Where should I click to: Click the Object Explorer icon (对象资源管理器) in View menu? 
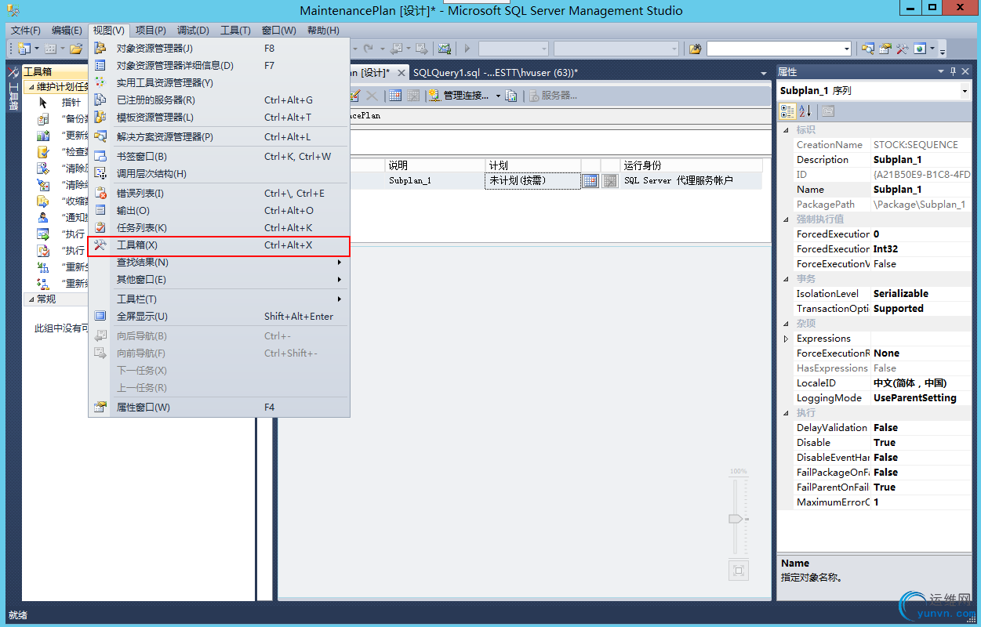[100, 48]
